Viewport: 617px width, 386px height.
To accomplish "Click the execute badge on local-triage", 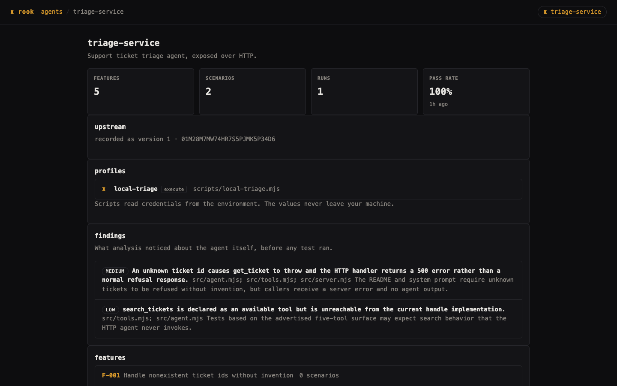I will tap(174, 189).
